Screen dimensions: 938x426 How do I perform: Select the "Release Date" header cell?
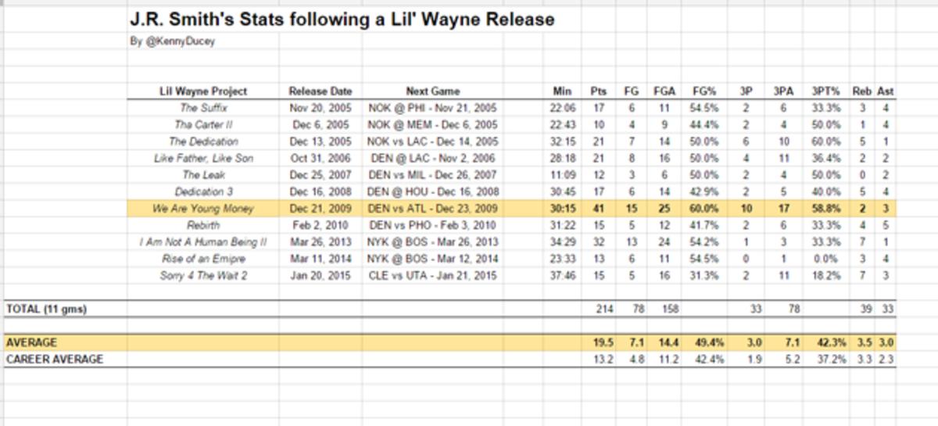point(320,91)
